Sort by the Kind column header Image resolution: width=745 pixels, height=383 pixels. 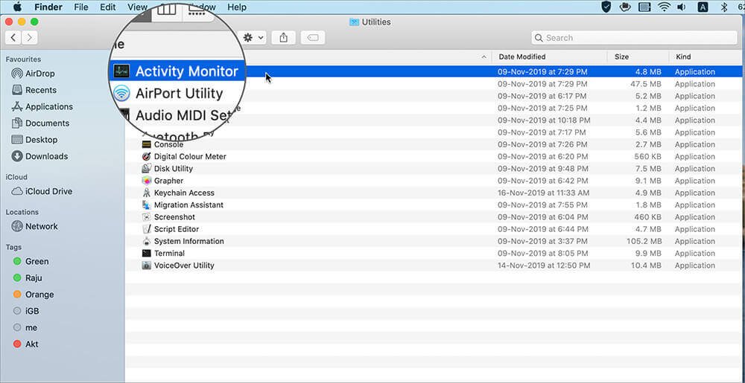683,57
